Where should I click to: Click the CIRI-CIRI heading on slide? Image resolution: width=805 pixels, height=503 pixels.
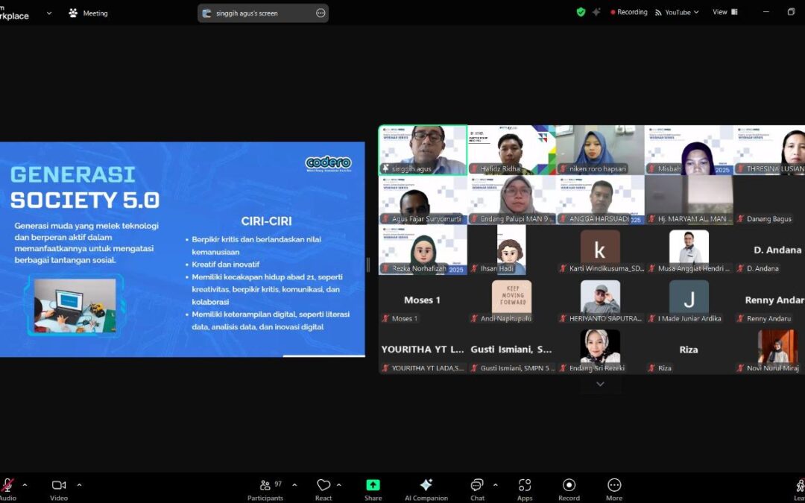point(266,221)
